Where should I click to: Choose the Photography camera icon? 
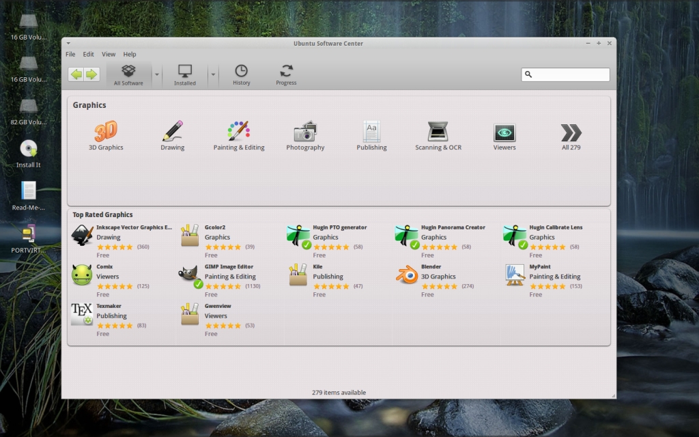[305, 132]
